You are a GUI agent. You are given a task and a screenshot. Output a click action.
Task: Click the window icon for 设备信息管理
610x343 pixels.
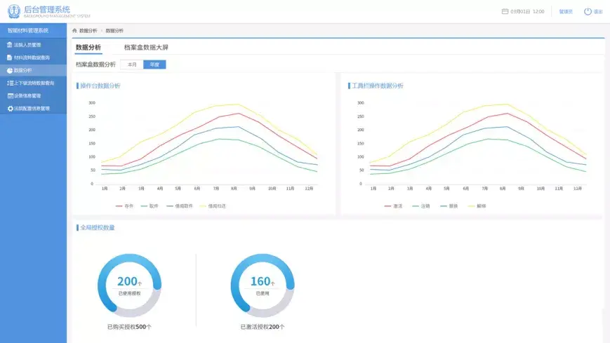(10, 95)
